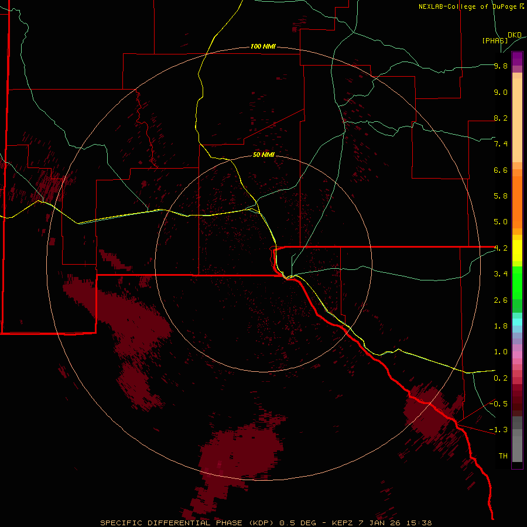Click the 5.0 value on the color scale
Image resolution: width=527 pixels, height=527 pixels.
pos(501,222)
